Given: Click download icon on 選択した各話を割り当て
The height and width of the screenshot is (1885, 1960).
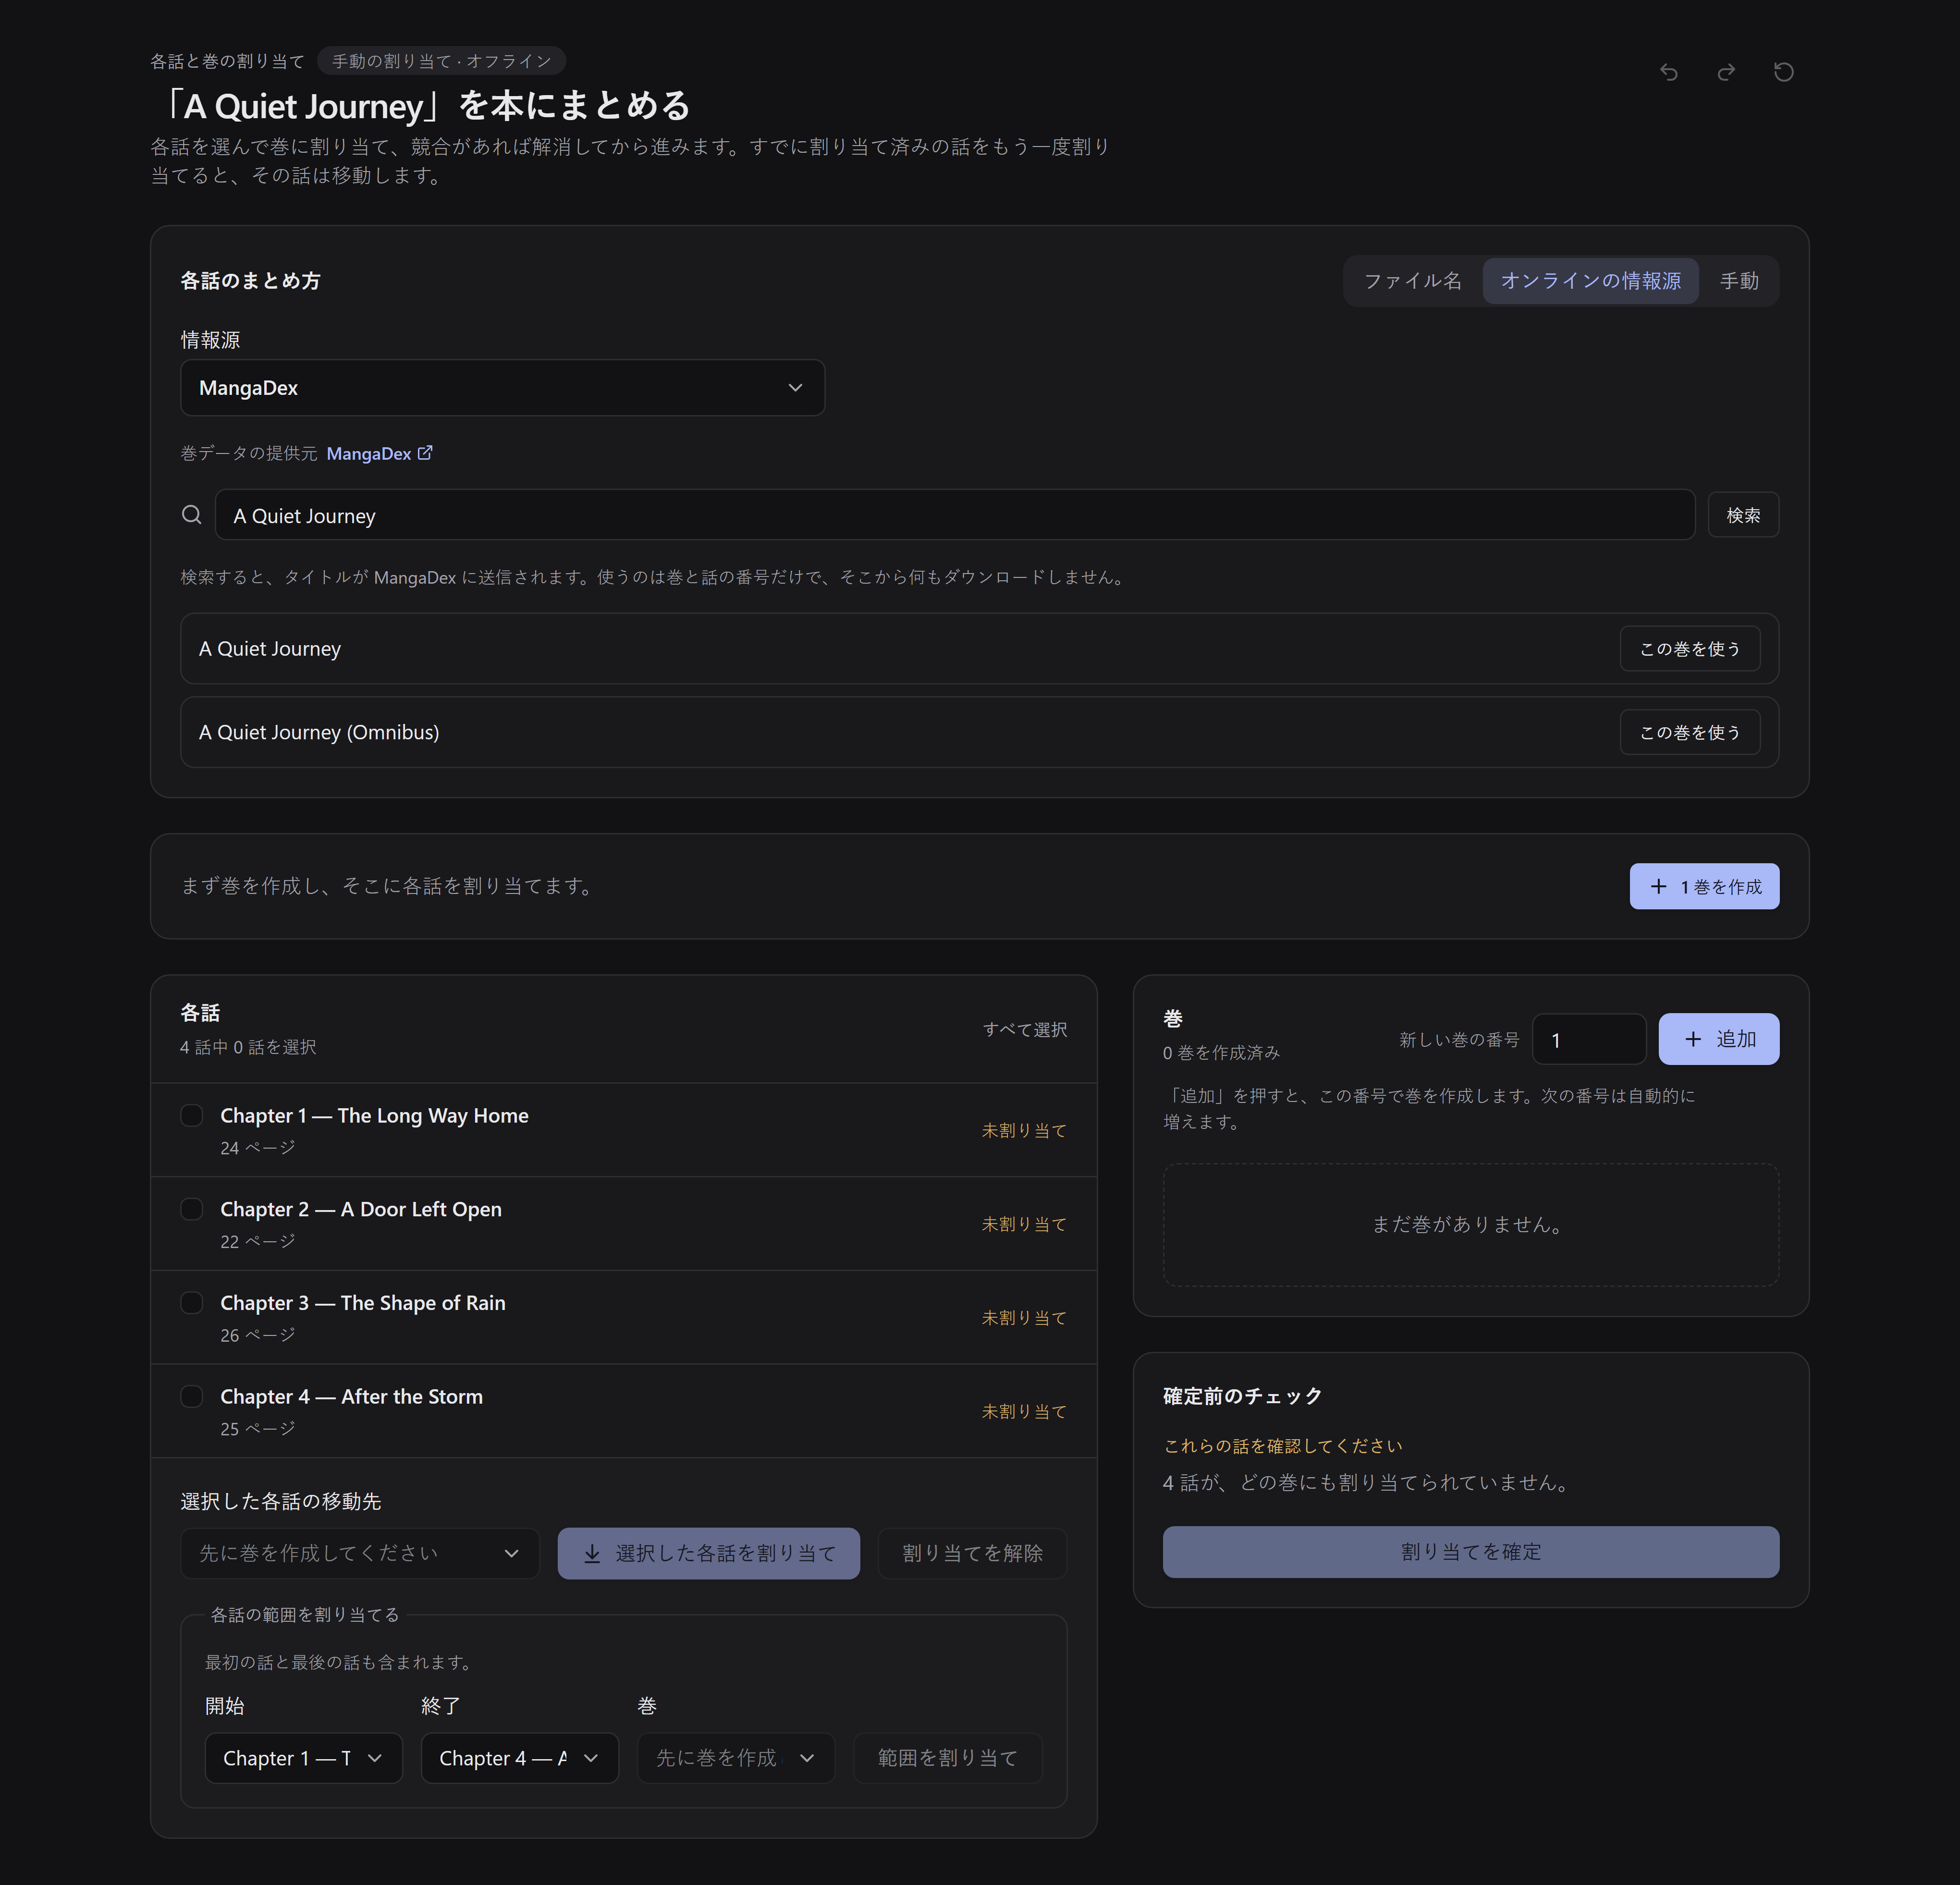Looking at the screenshot, I should (592, 1553).
